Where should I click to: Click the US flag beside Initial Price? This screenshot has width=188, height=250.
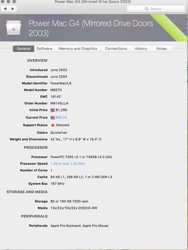coord(53,110)
